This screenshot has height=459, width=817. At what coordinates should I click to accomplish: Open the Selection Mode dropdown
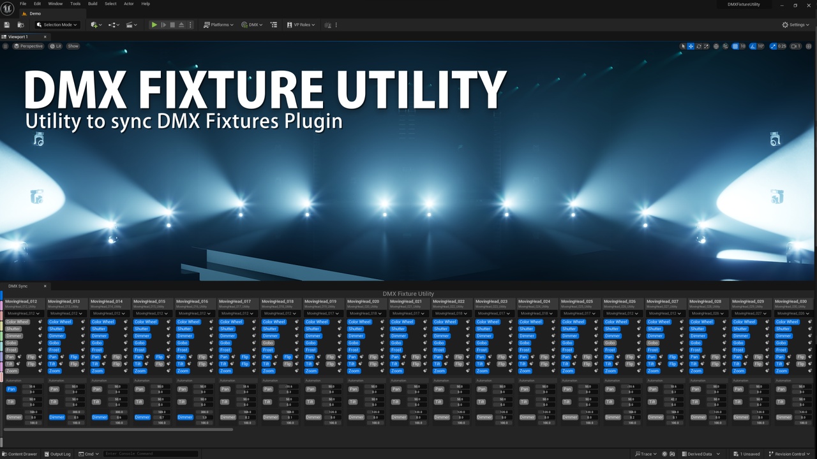(57, 25)
